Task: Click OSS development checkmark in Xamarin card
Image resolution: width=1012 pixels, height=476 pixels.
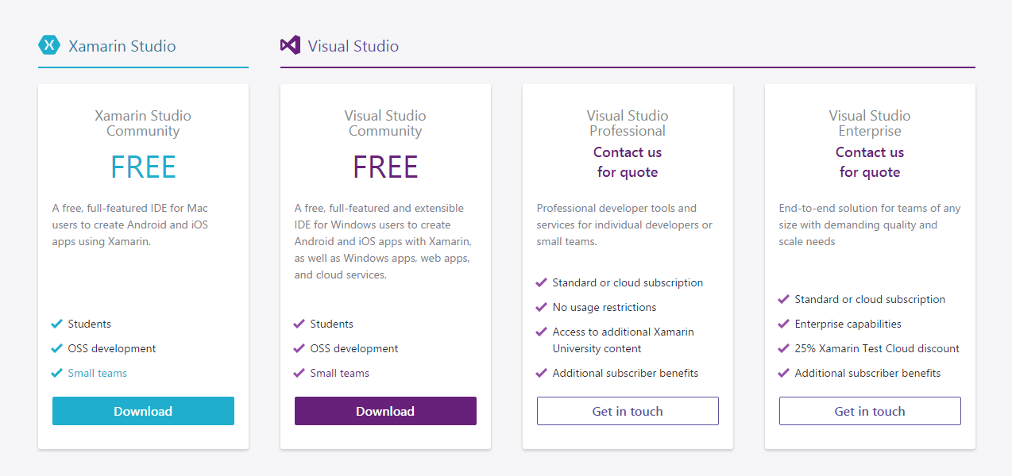Action: [57, 348]
